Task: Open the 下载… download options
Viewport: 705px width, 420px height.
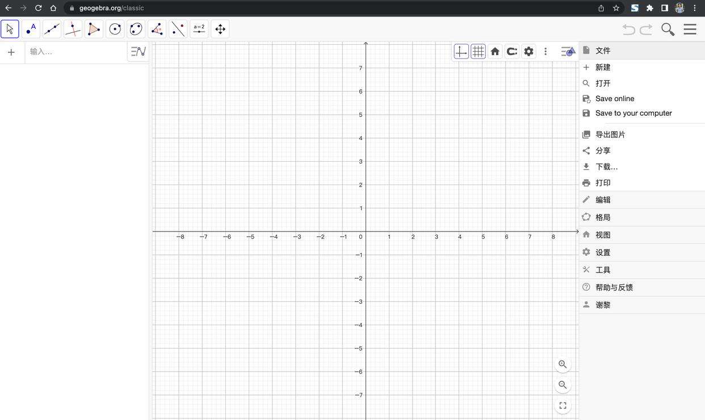Action: point(642,166)
